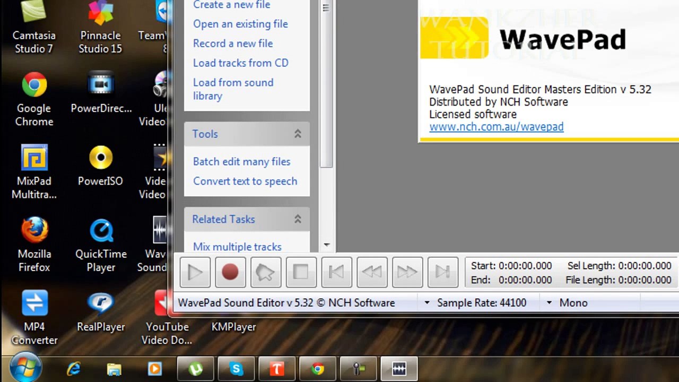Open Internet Explorer from the taskbar

[x=73, y=369]
